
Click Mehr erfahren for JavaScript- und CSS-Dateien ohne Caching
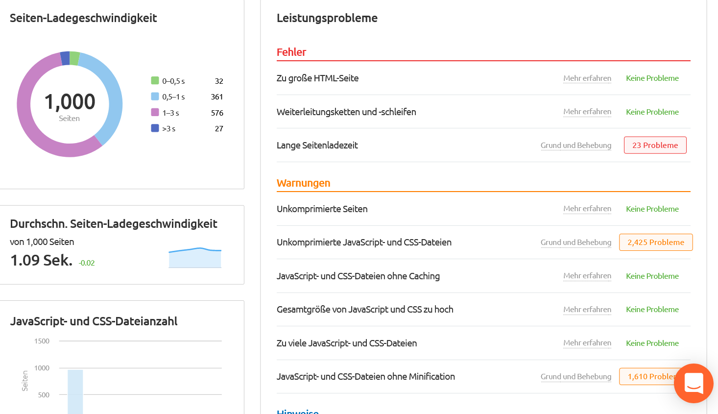tap(587, 276)
